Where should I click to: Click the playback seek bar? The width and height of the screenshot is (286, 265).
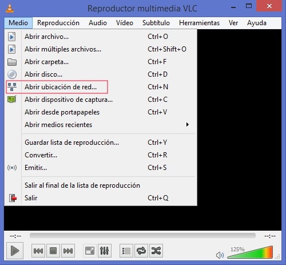[142, 235]
